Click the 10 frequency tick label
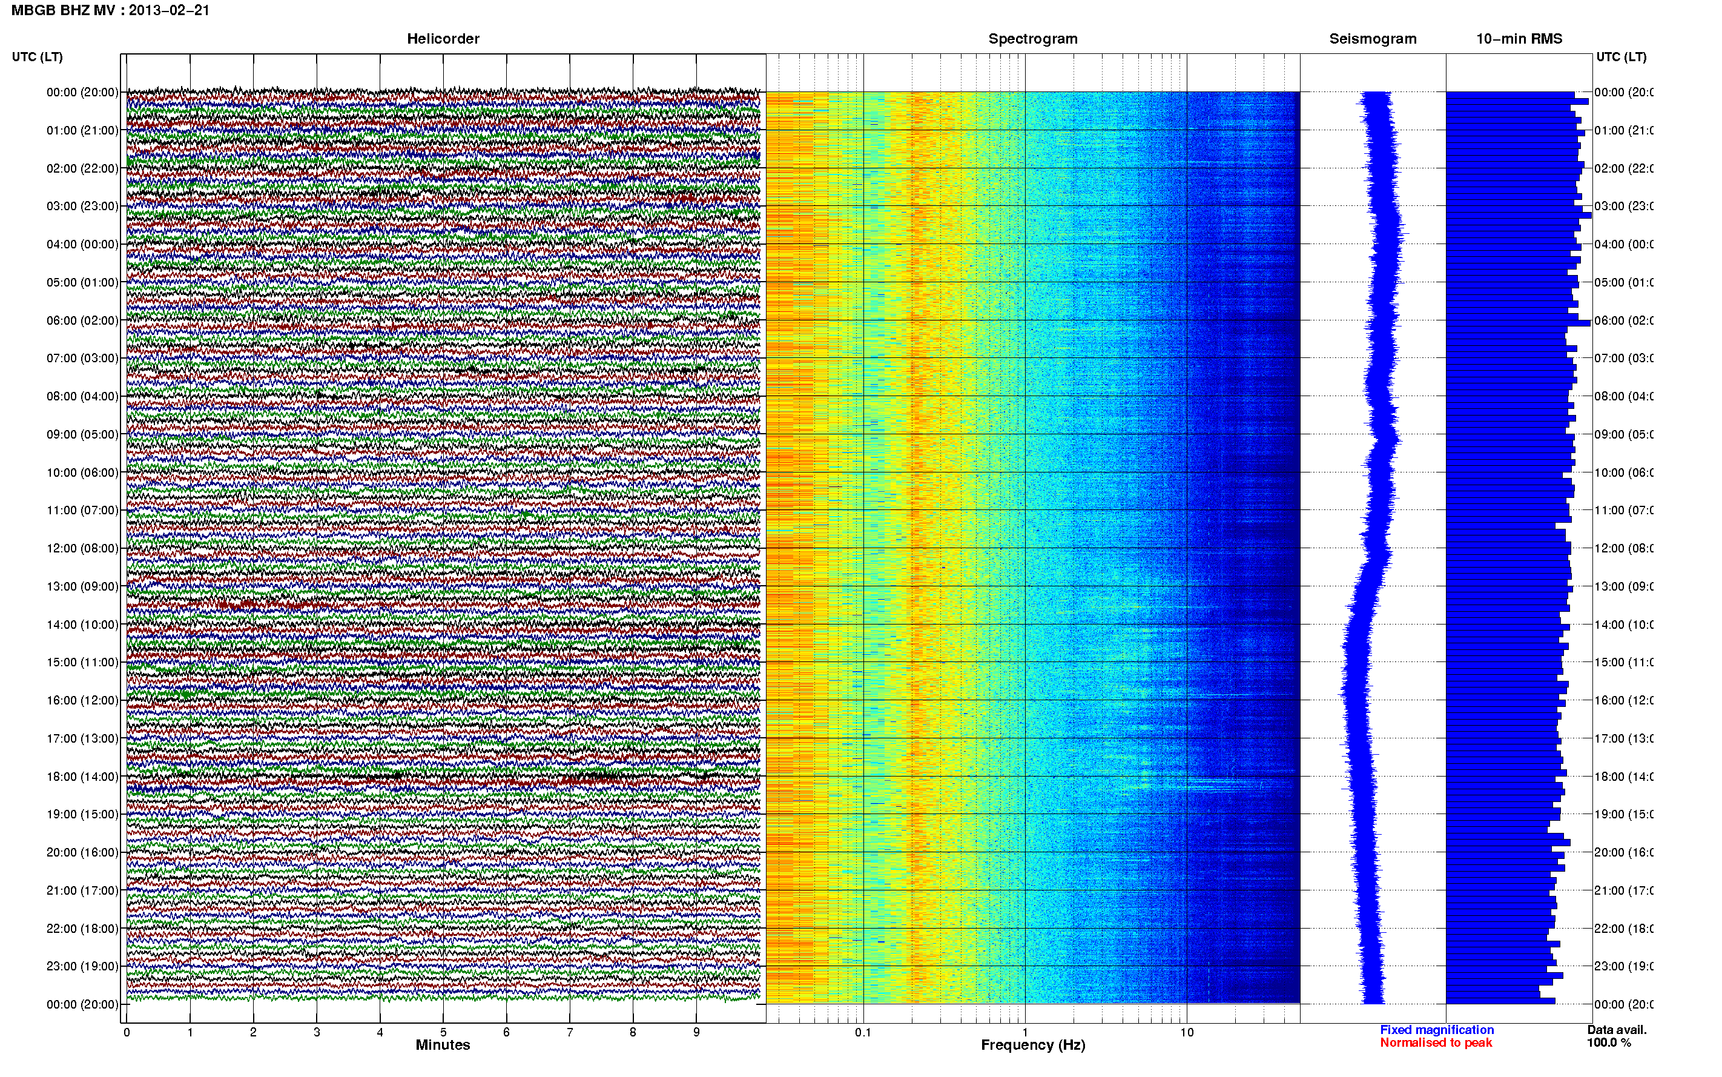Viewport: 1722px width, 1077px height. (1187, 1032)
